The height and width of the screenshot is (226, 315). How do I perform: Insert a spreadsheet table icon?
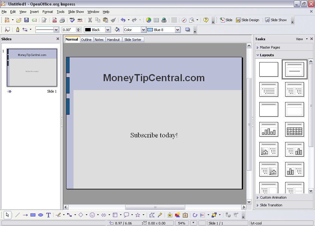tap(156, 20)
